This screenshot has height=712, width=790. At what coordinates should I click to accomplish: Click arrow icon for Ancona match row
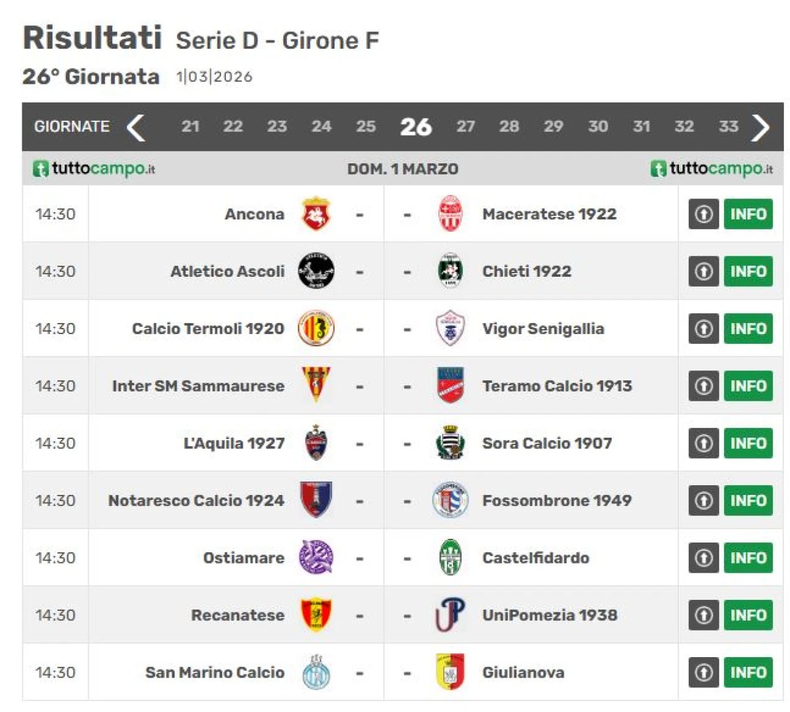pyautogui.click(x=704, y=214)
